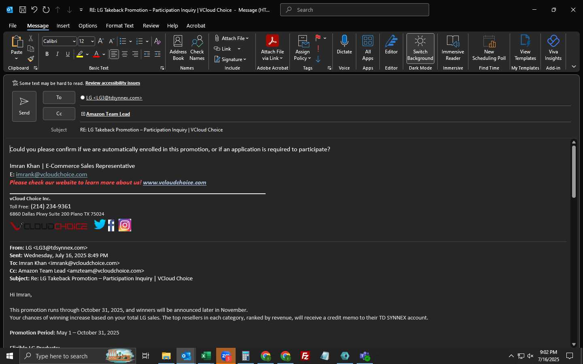Open the Editor tool

[392, 44]
